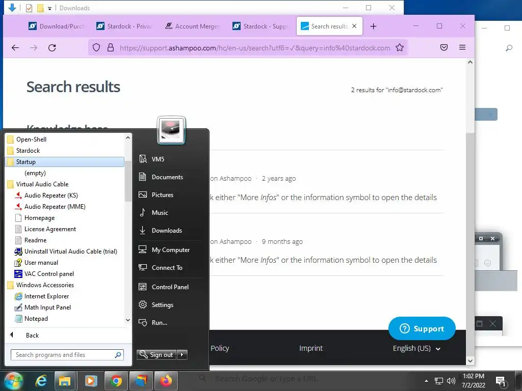Open the English (US) language dropdown
The width and height of the screenshot is (522, 391).
point(417,348)
